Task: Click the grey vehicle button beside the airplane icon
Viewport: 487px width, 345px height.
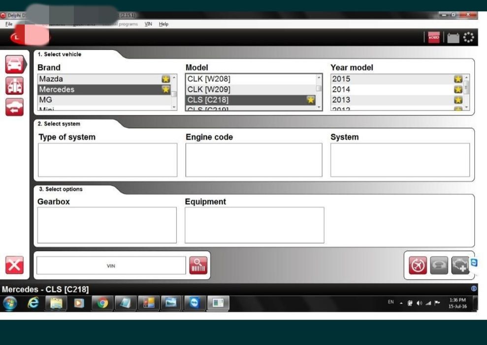Action: (439, 266)
